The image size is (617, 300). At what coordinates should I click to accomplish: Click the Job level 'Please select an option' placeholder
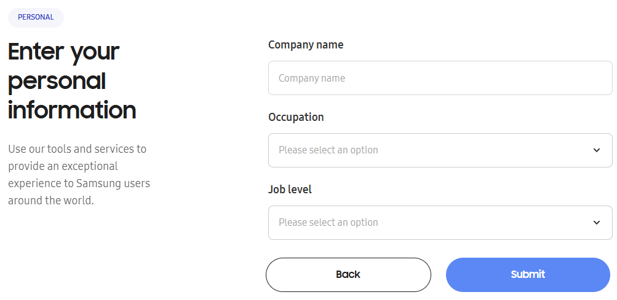click(x=328, y=223)
